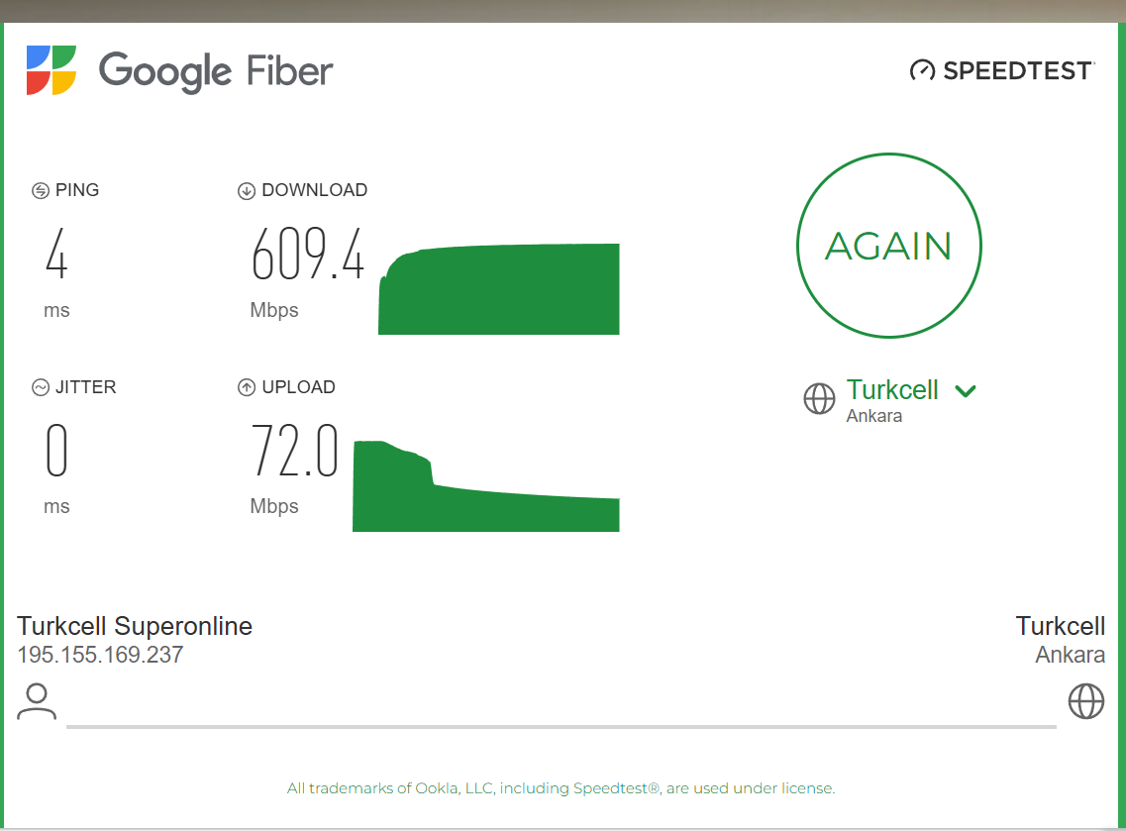This screenshot has height=831, width=1126.
Task: Expand server list with green chevron
Action: [966, 391]
